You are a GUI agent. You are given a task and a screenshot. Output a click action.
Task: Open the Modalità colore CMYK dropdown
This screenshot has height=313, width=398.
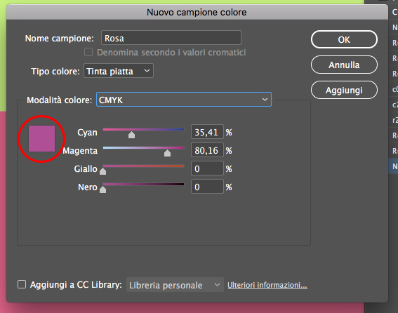point(184,100)
